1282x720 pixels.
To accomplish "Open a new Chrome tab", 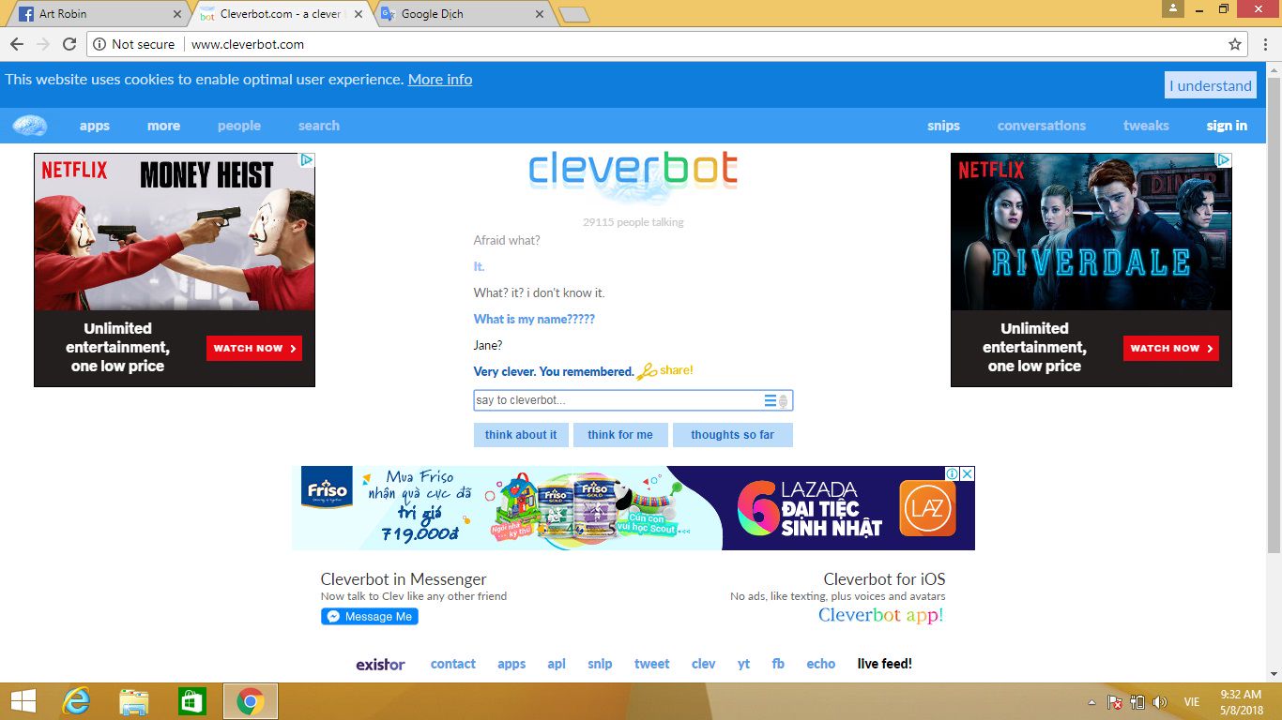I will (573, 14).
